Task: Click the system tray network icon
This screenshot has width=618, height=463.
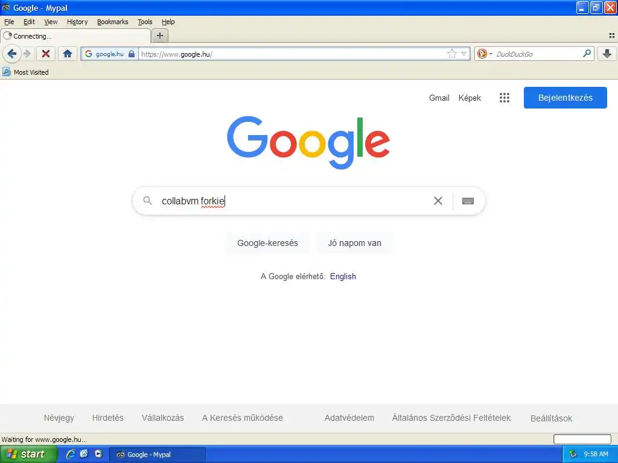Action: [573, 454]
